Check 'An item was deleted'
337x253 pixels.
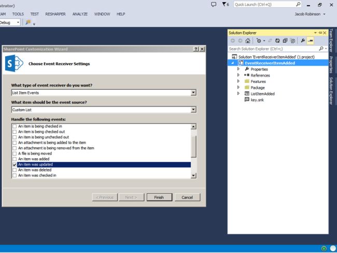(15, 170)
